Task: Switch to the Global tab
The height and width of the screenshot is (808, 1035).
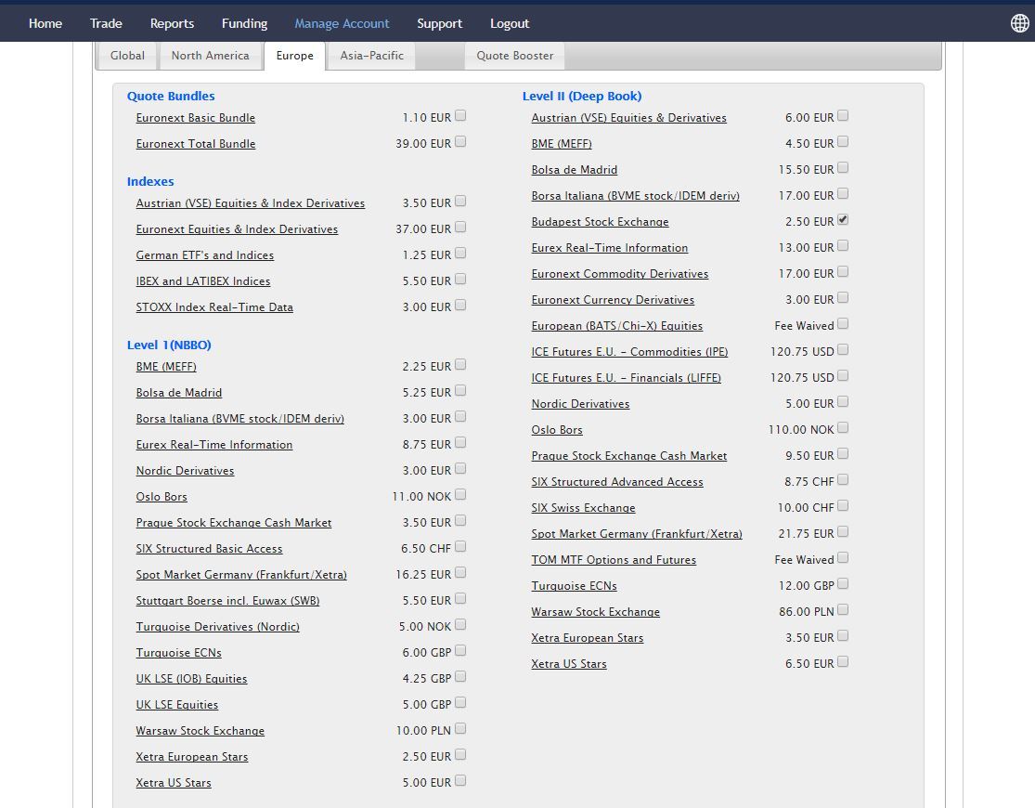Action: [x=127, y=56]
